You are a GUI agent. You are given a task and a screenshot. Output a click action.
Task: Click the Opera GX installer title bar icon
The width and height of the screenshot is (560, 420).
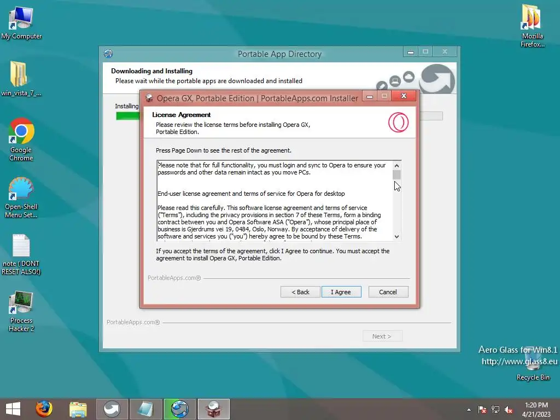click(x=149, y=98)
